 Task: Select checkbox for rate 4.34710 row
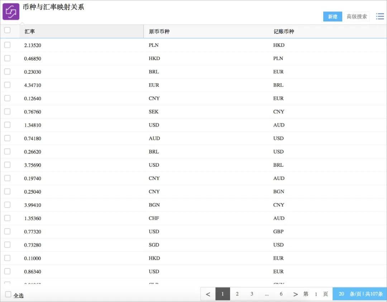point(8,85)
